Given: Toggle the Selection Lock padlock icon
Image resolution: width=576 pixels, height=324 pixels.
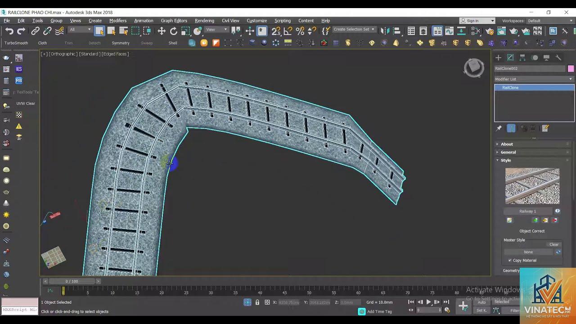Looking at the screenshot, I should pyautogui.click(x=257, y=302).
